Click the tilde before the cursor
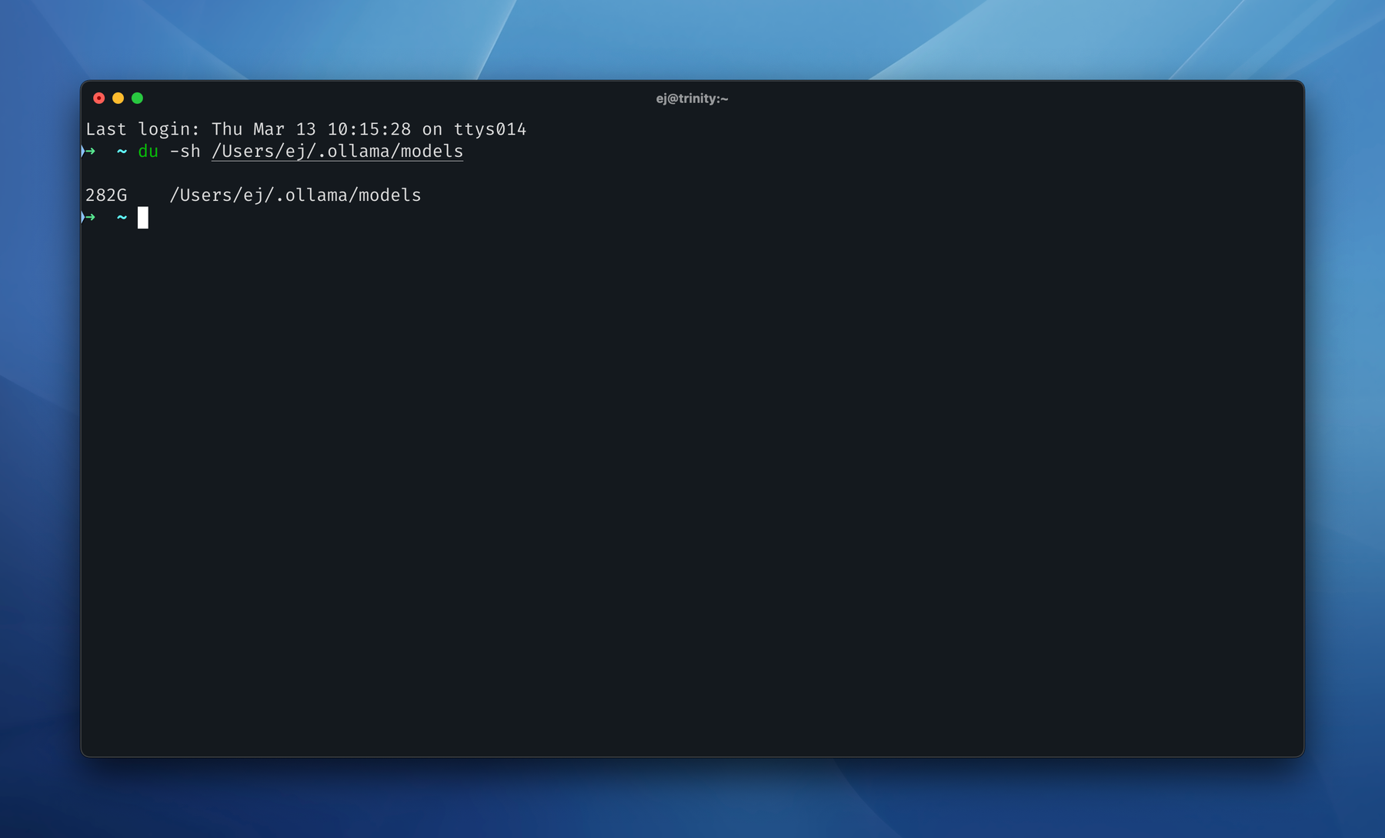This screenshot has width=1385, height=838. point(122,218)
